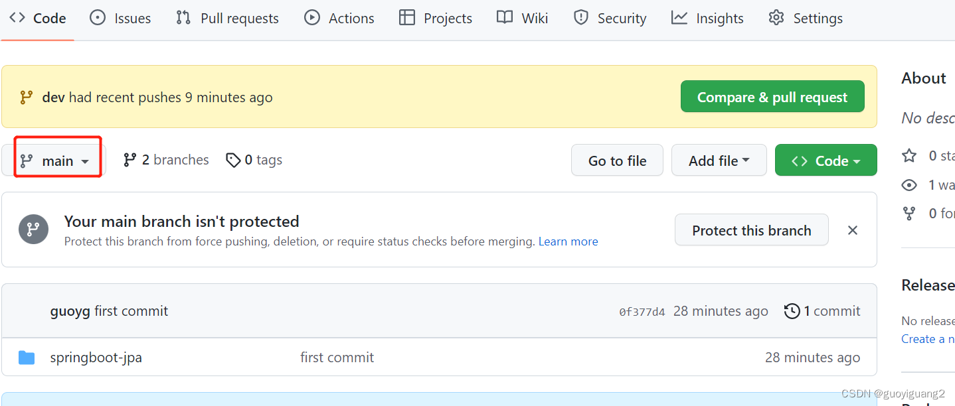Image resolution: width=955 pixels, height=406 pixels.
Task: Open the Actions tab
Action: [339, 19]
